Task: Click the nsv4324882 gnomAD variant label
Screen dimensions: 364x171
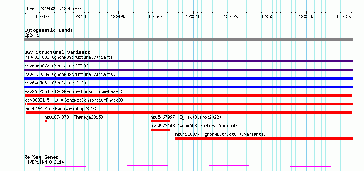Action: click(x=70, y=57)
